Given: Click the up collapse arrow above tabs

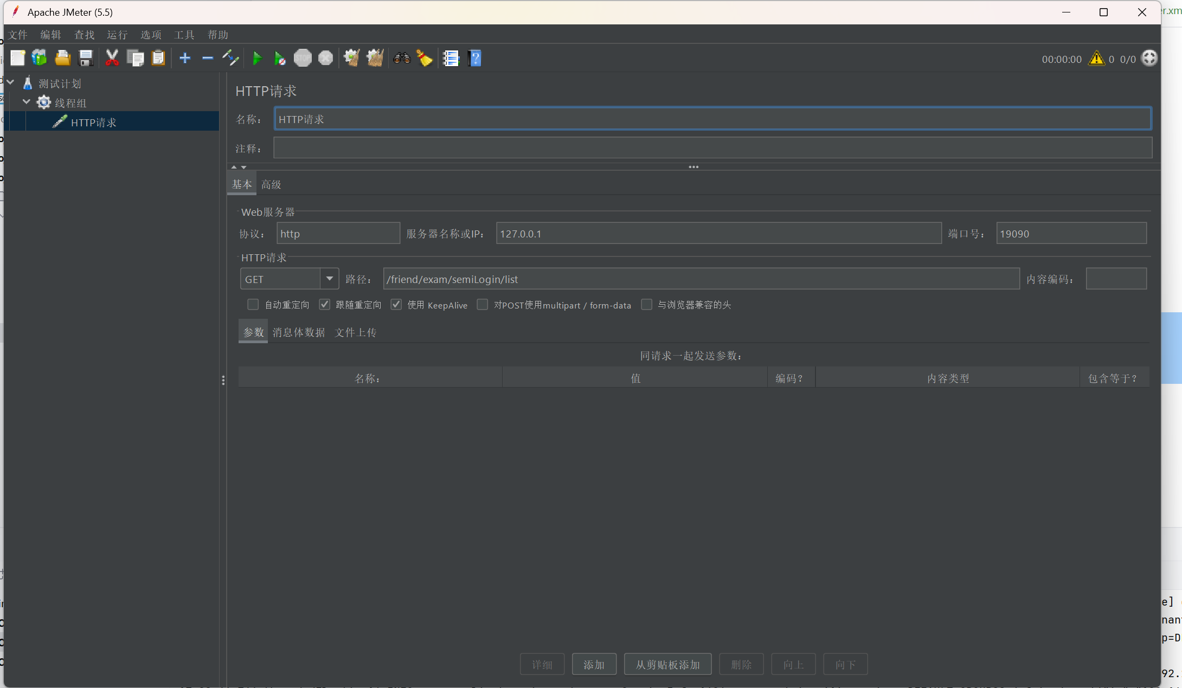Looking at the screenshot, I should [234, 167].
